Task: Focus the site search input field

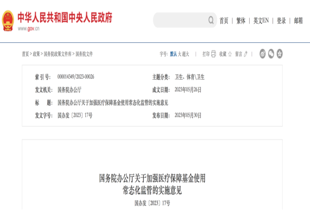Action: [x=180, y=20]
